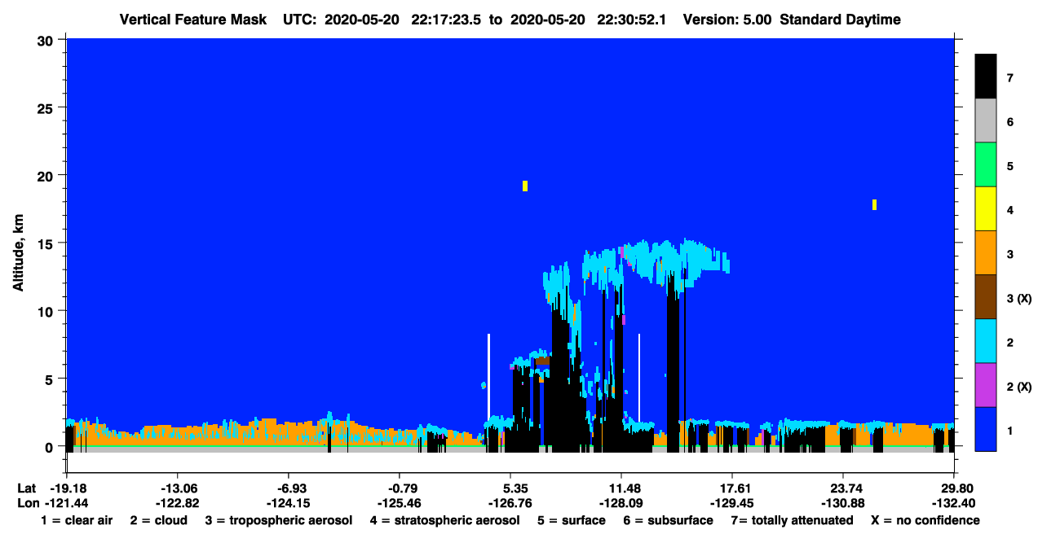Click longitude value -132.40

954,502
